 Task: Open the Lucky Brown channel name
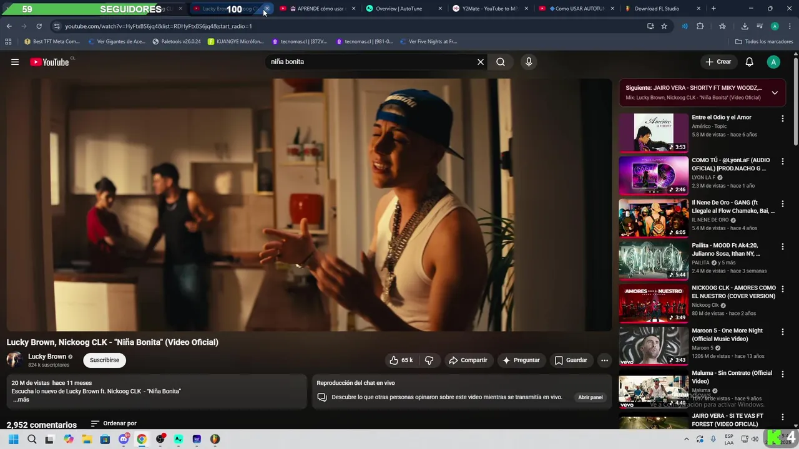coord(47,357)
